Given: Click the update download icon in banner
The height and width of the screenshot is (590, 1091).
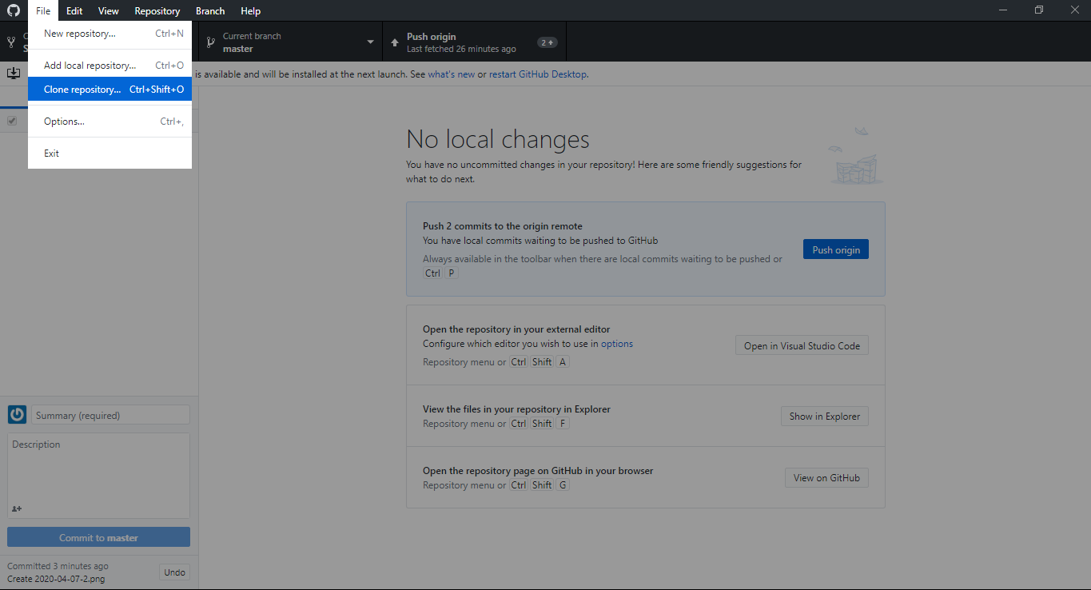Looking at the screenshot, I should coord(14,74).
